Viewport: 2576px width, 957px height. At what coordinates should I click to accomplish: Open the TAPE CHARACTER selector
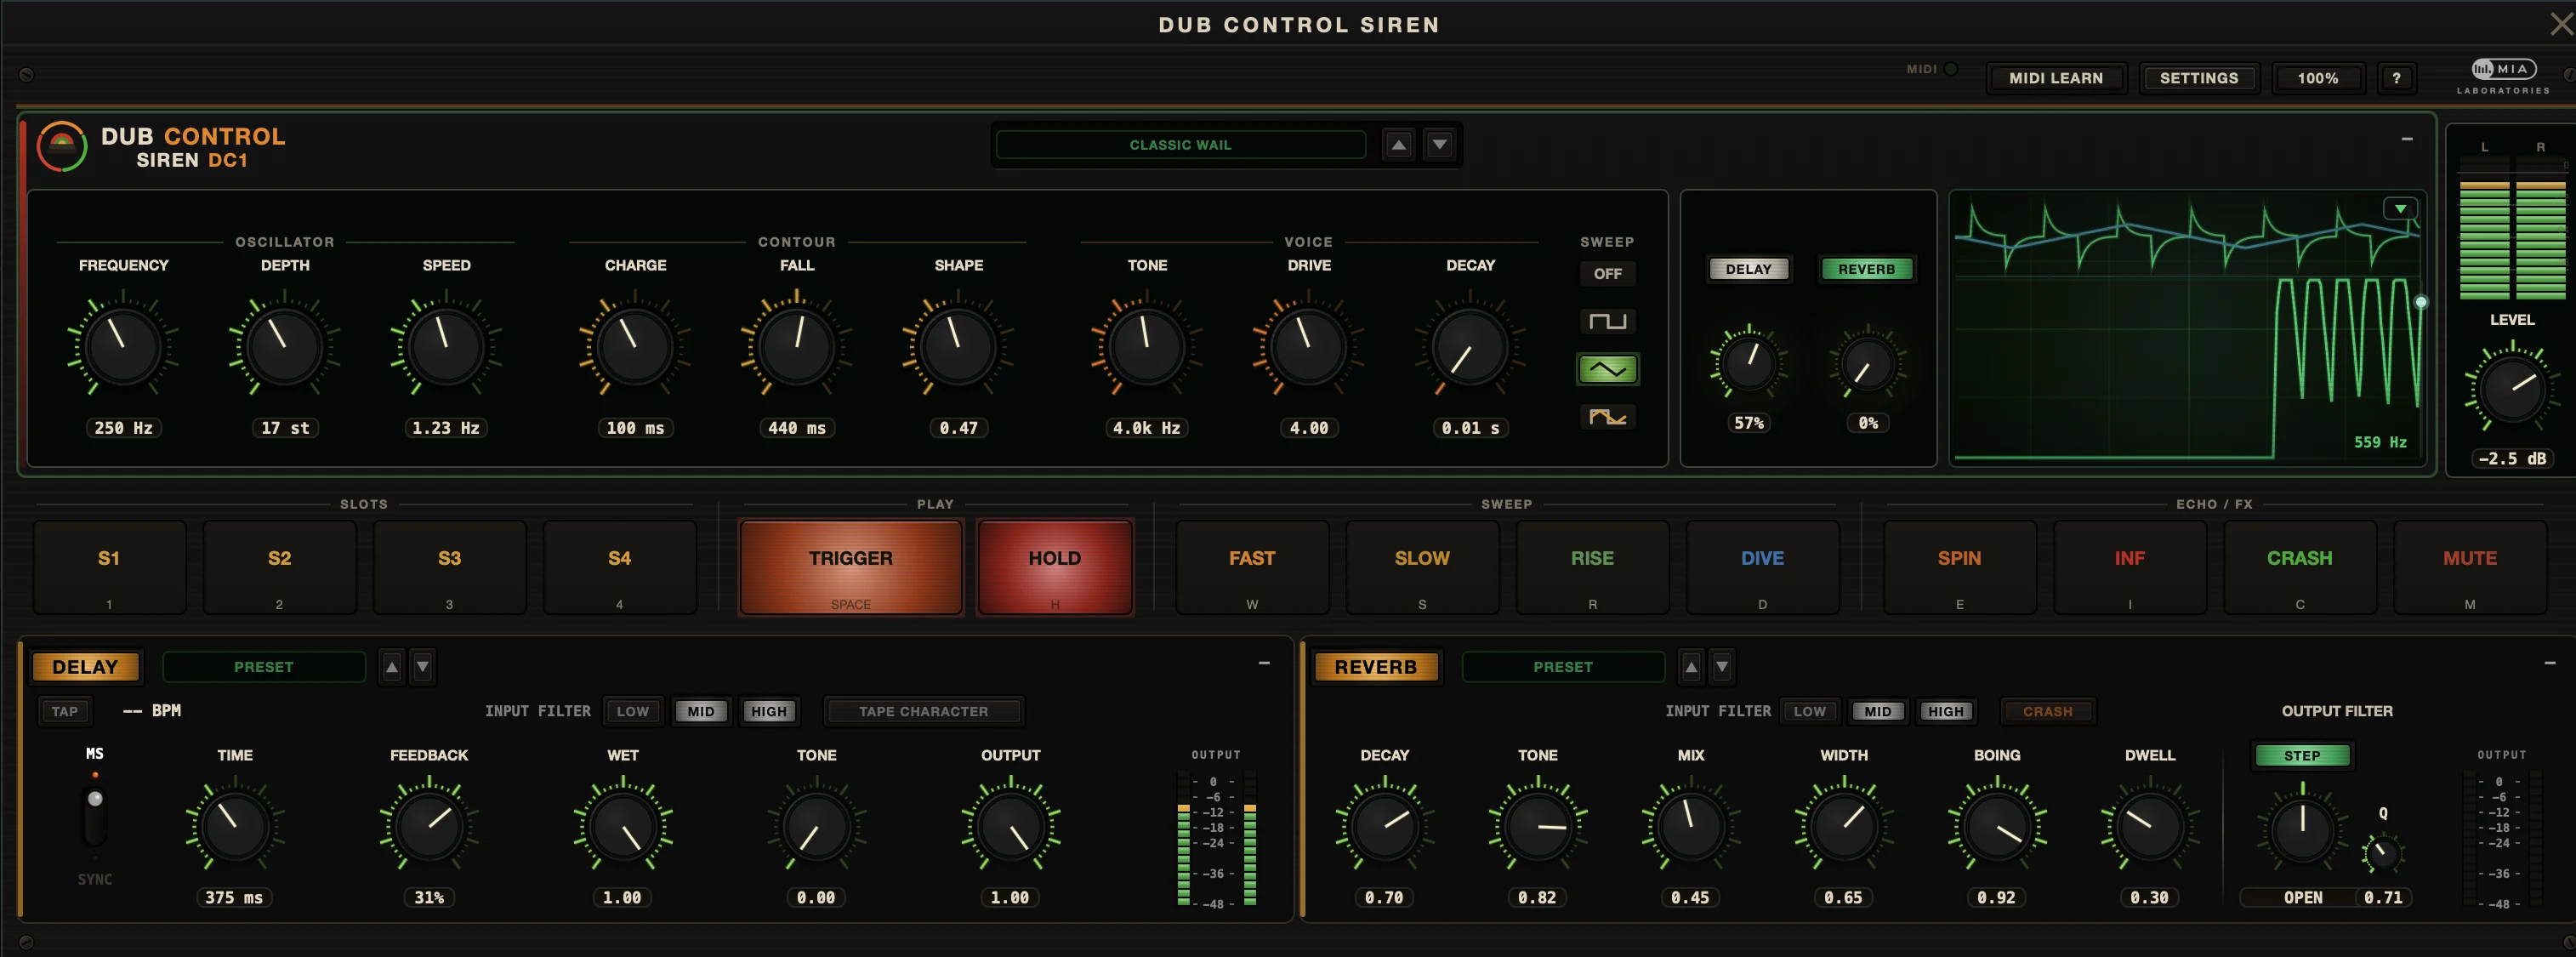923,711
